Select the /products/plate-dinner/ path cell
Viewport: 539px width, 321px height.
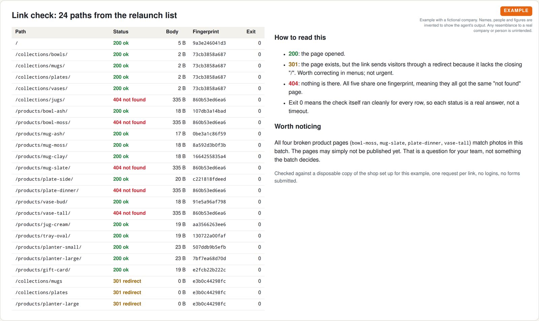click(47, 190)
